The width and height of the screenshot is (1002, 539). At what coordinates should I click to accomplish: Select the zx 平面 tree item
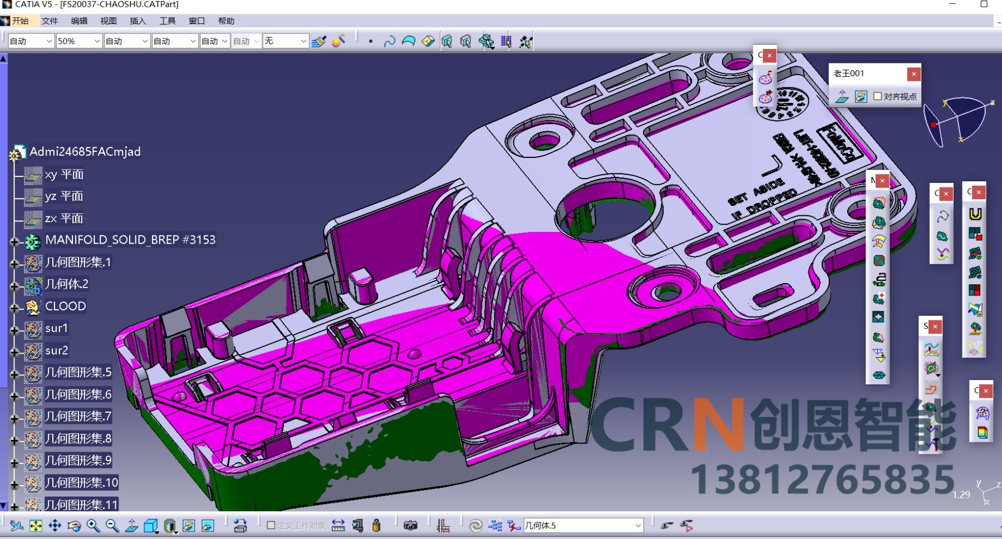[x=64, y=219]
